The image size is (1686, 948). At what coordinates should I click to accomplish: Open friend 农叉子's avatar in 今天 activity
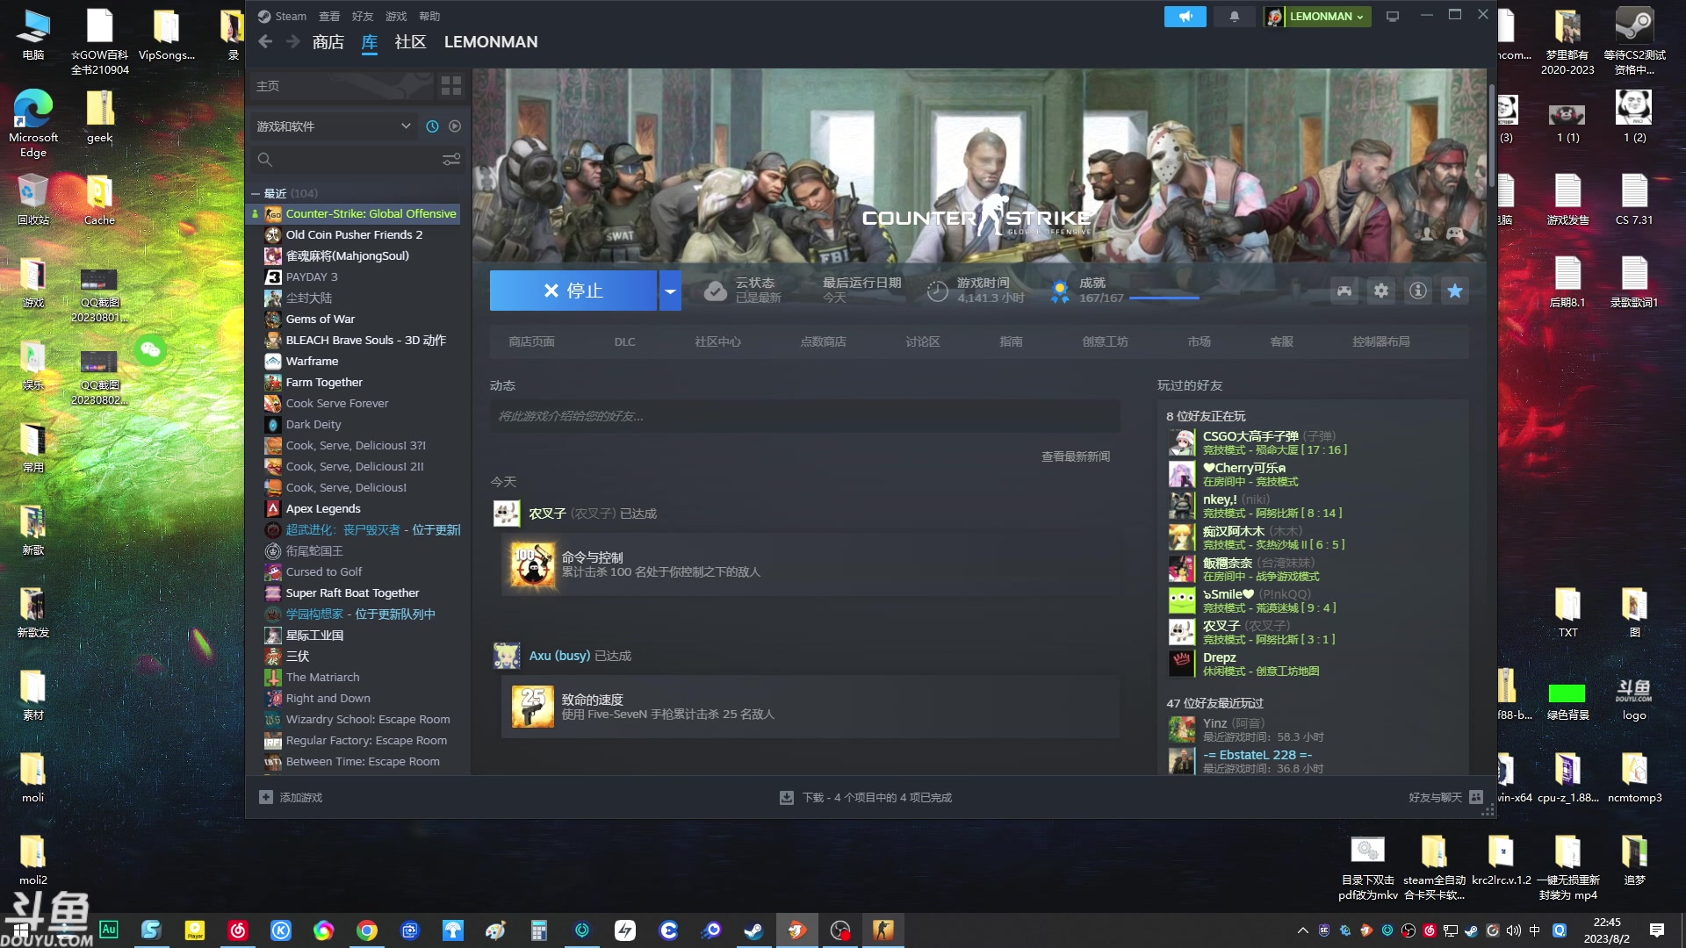click(507, 513)
